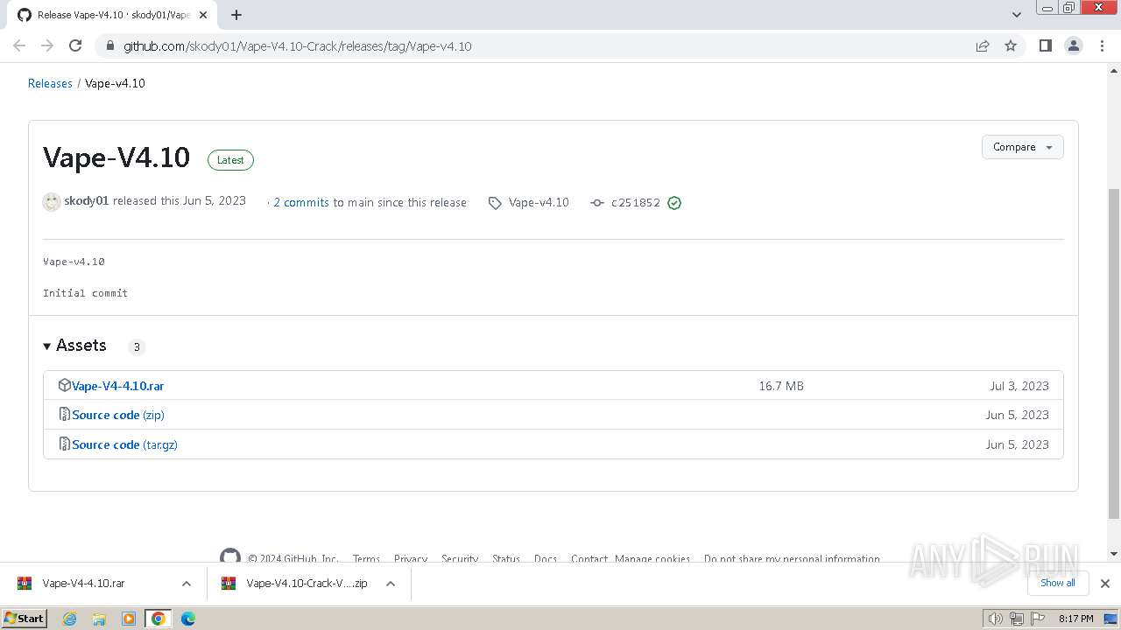Viewport: 1121px width, 630px height.
Task: Open Chrome profile avatar
Action: coord(1074,45)
